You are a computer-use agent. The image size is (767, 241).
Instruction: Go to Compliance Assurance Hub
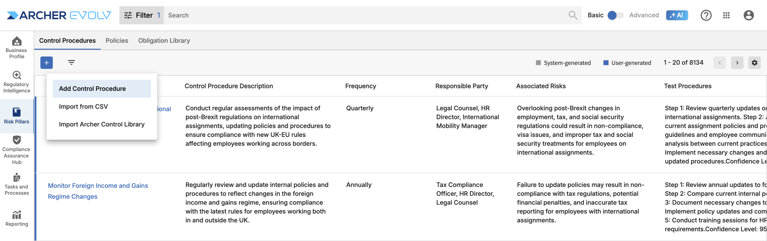pos(16,150)
